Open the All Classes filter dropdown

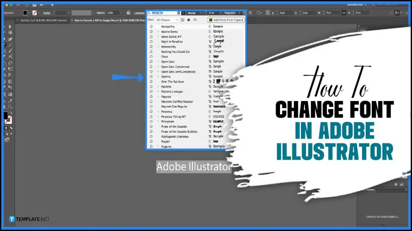tap(167, 20)
